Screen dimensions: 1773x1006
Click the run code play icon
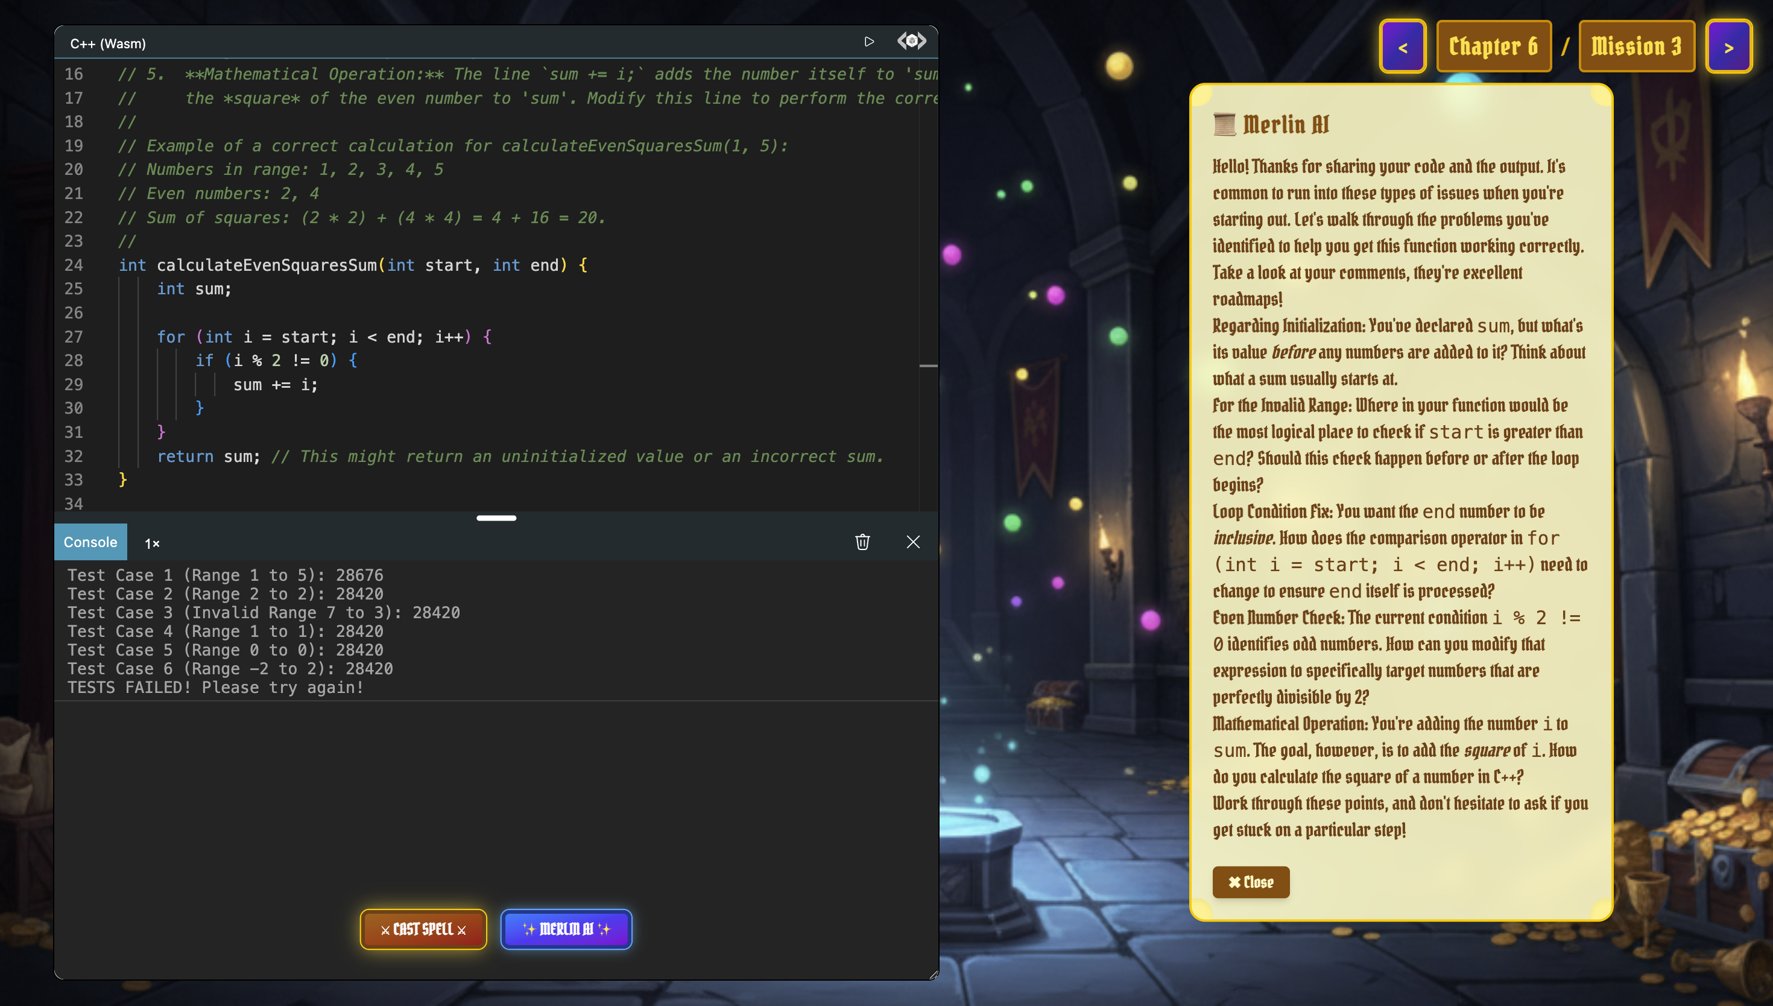[x=869, y=42]
